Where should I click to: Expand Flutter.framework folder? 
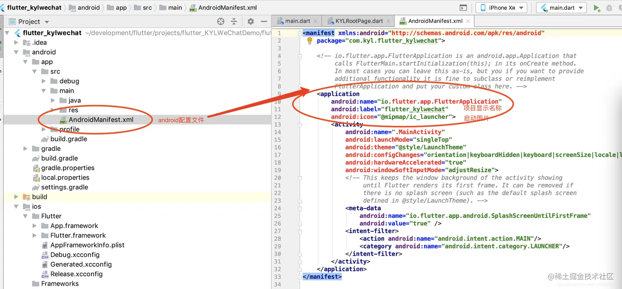point(35,236)
